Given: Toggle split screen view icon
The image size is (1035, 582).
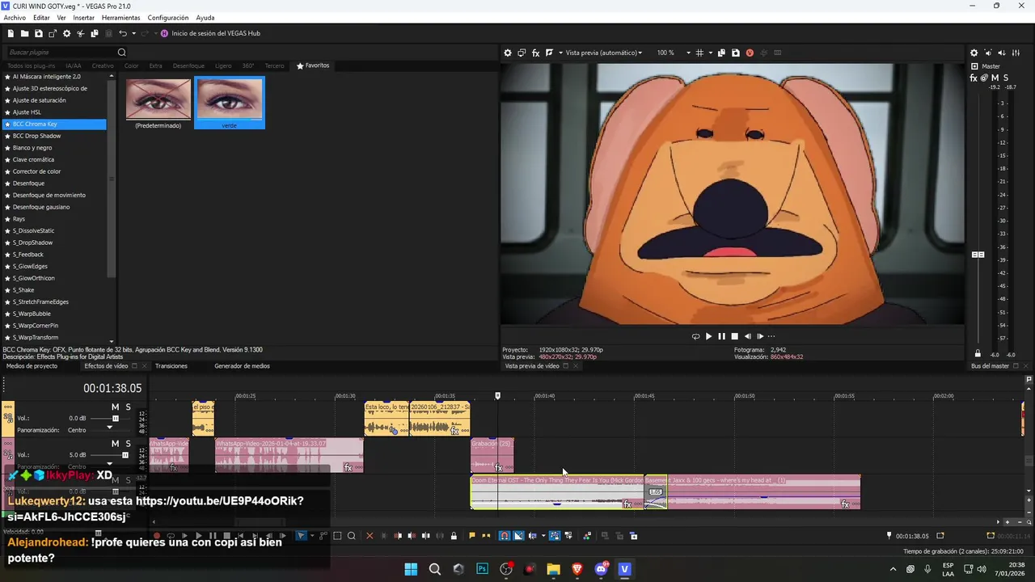Looking at the screenshot, I should (549, 53).
